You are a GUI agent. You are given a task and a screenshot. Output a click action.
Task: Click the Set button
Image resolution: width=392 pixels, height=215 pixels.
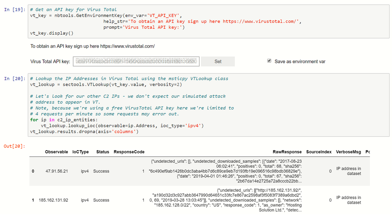point(218,61)
